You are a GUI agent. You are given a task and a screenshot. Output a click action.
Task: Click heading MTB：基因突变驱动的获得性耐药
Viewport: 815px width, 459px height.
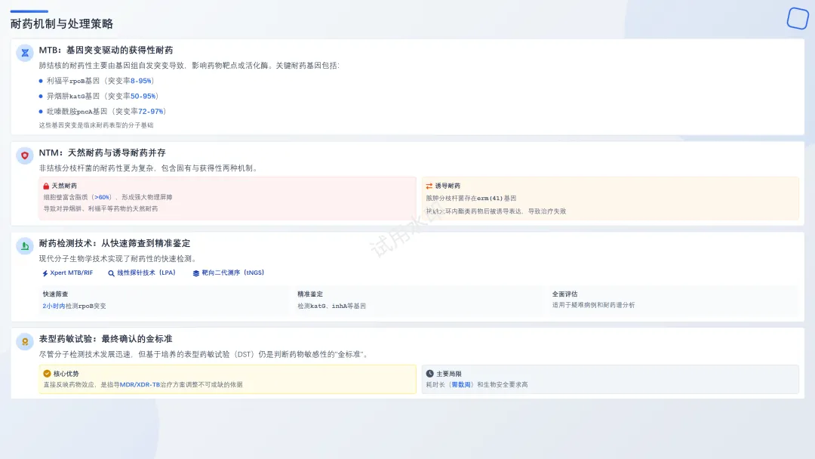click(x=106, y=51)
